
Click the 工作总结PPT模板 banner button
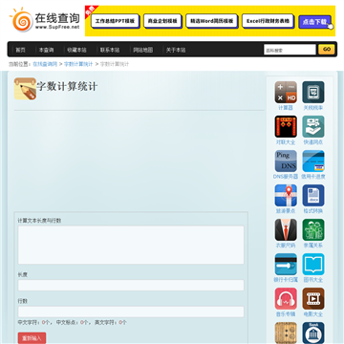click(115, 21)
